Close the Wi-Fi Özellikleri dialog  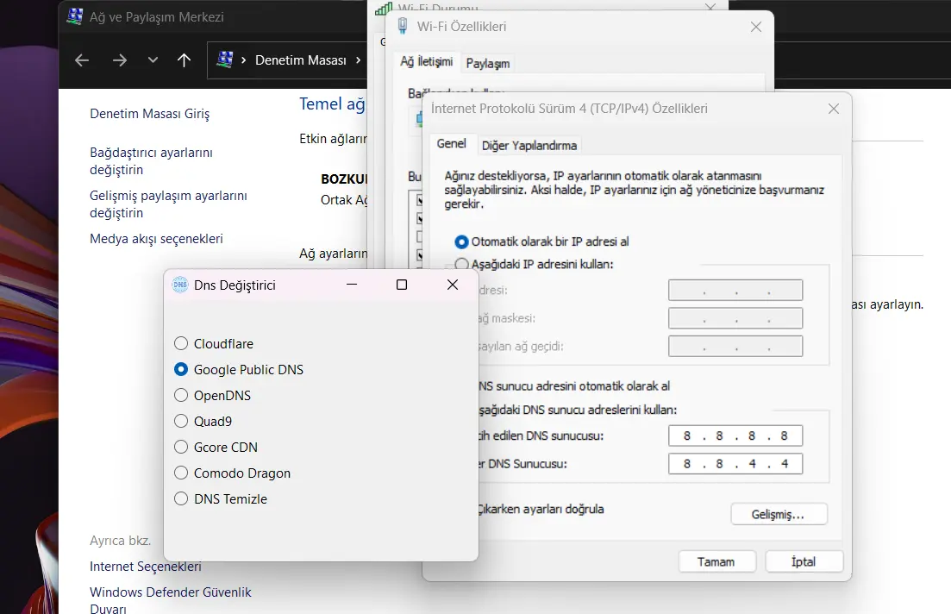click(x=755, y=27)
